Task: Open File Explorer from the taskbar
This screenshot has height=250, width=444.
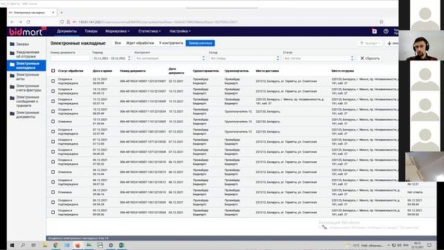Action: [x=44, y=245]
